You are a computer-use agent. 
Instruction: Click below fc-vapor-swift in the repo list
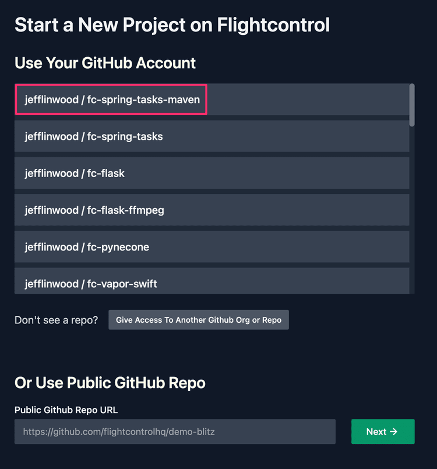click(212, 291)
